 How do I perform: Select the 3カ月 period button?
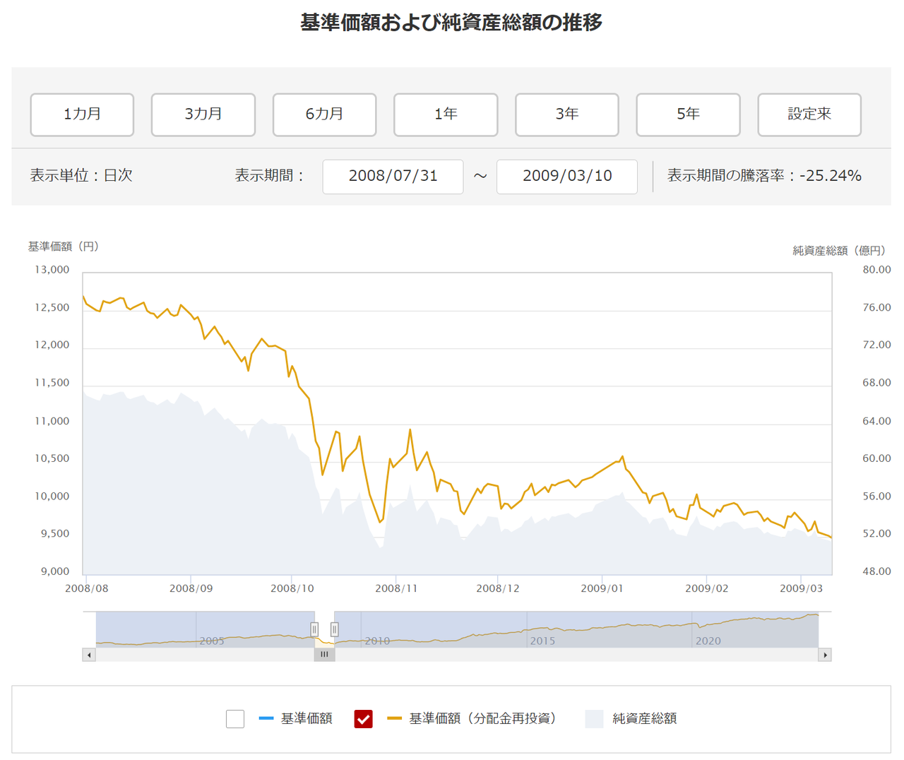[x=203, y=114]
